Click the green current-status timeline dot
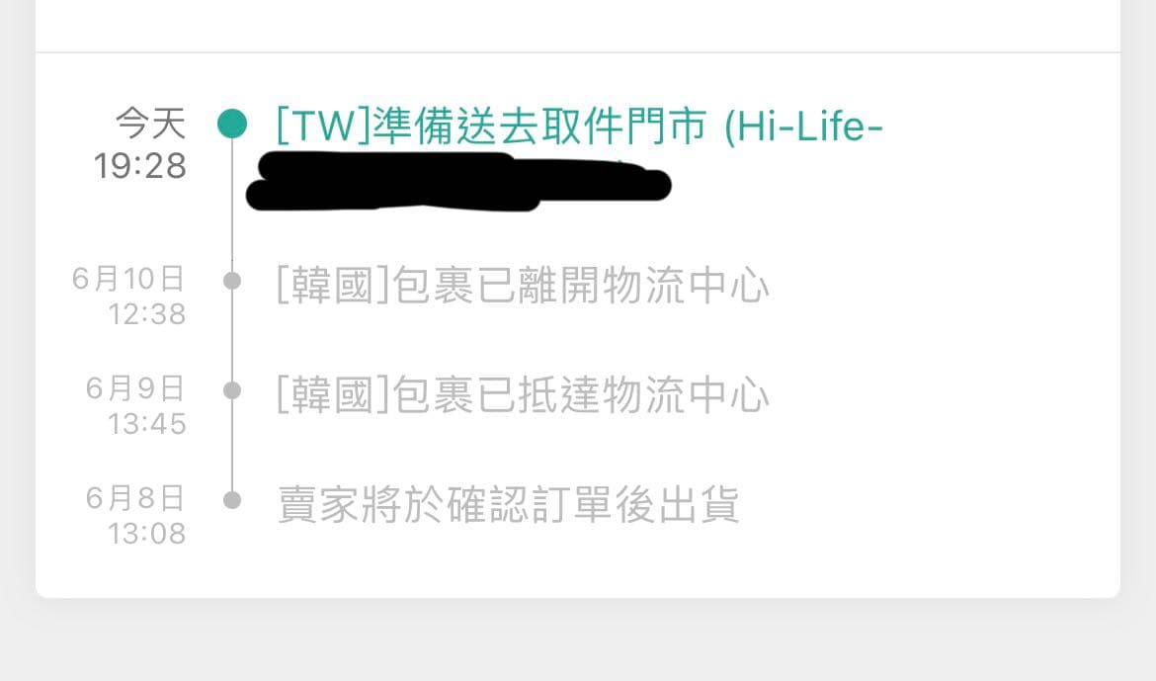 point(232,124)
